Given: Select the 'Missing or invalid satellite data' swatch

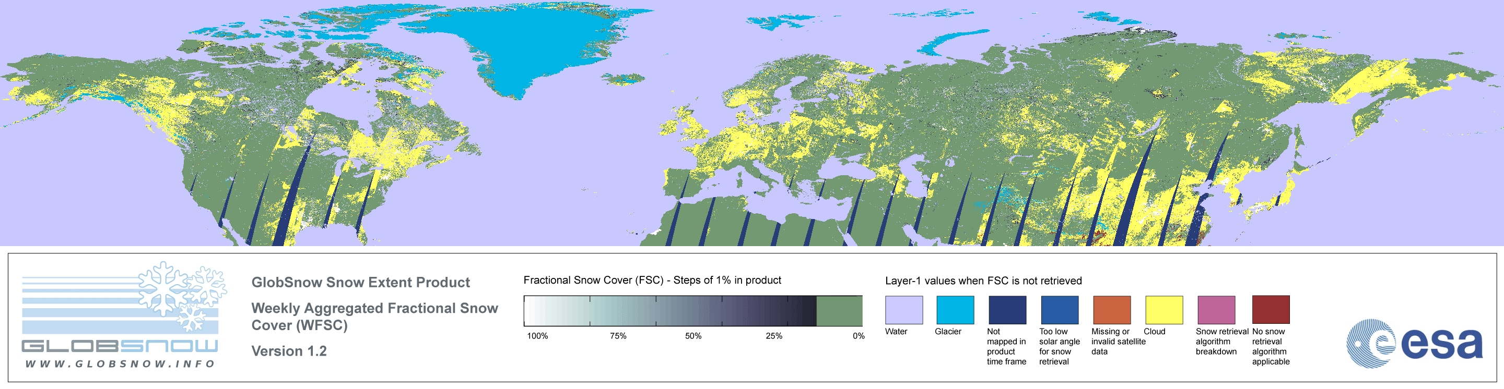Looking at the screenshot, I should [x=1112, y=310].
